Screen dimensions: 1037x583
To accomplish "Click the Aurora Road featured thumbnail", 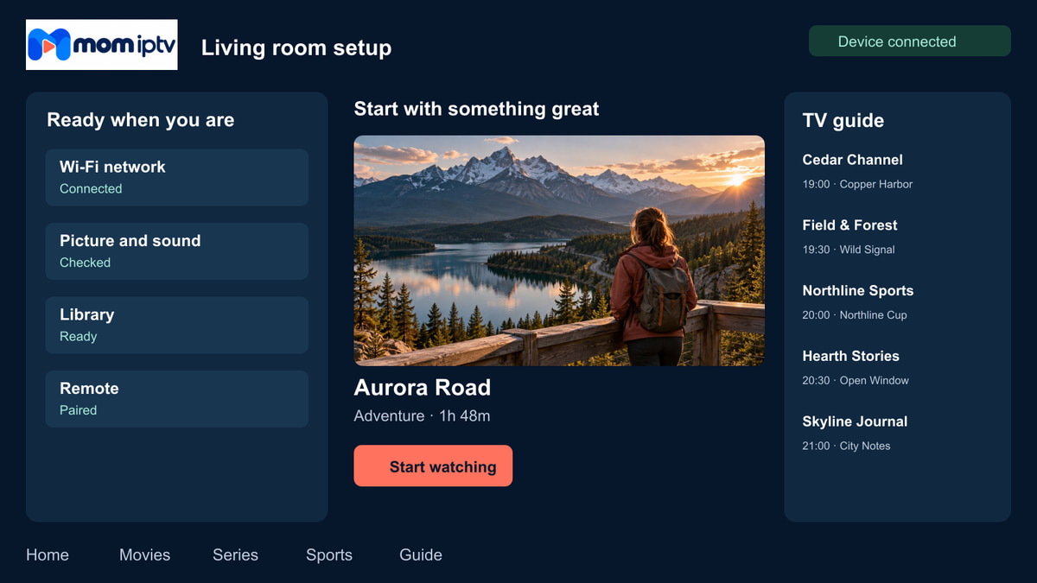I will click(x=559, y=250).
